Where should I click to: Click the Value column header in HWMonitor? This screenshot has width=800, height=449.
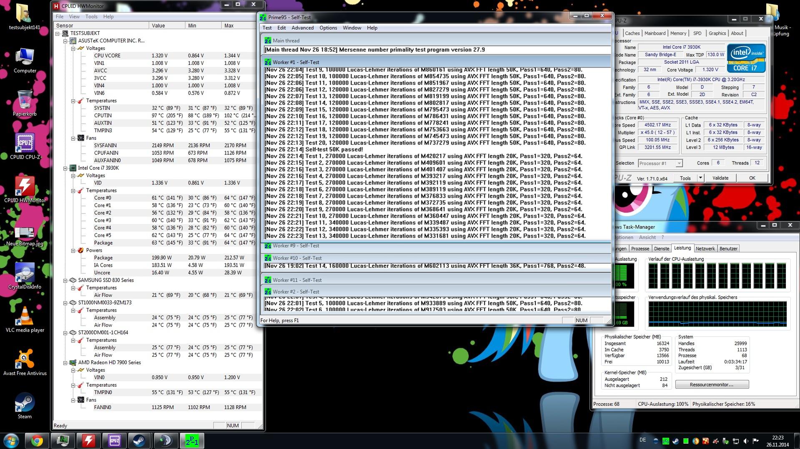click(167, 25)
